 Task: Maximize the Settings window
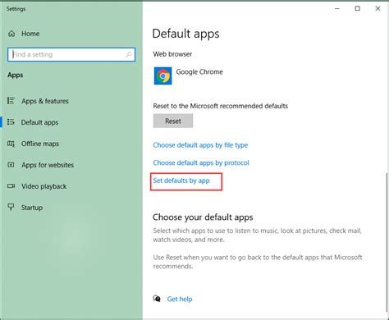[357, 9]
